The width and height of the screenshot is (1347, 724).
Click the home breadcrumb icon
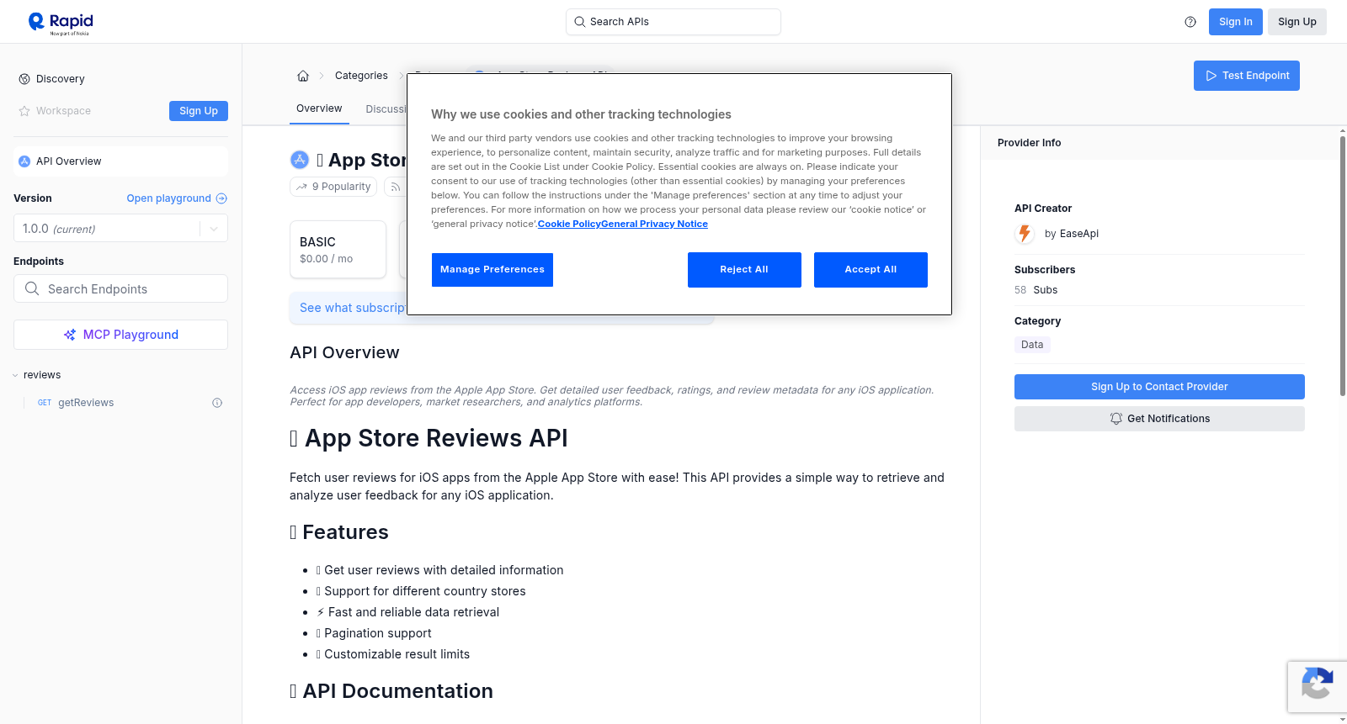303,76
